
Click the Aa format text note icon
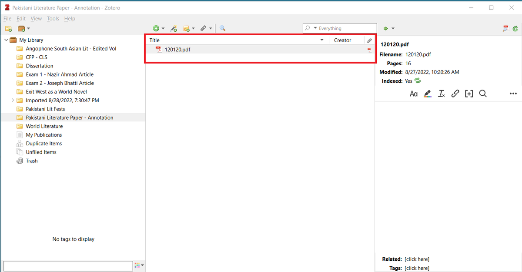click(414, 94)
